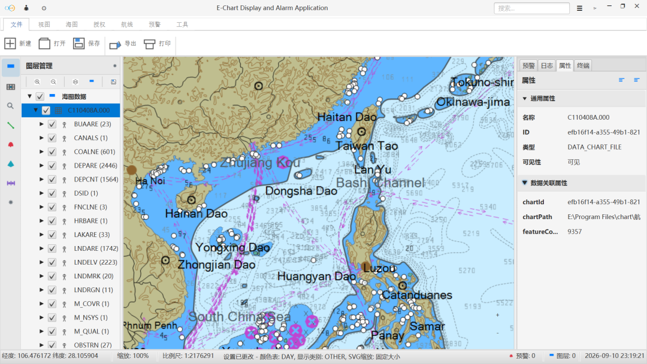647x364 pixels.
Task: Collapse the 海图数据 tree node
Action: coord(30,96)
